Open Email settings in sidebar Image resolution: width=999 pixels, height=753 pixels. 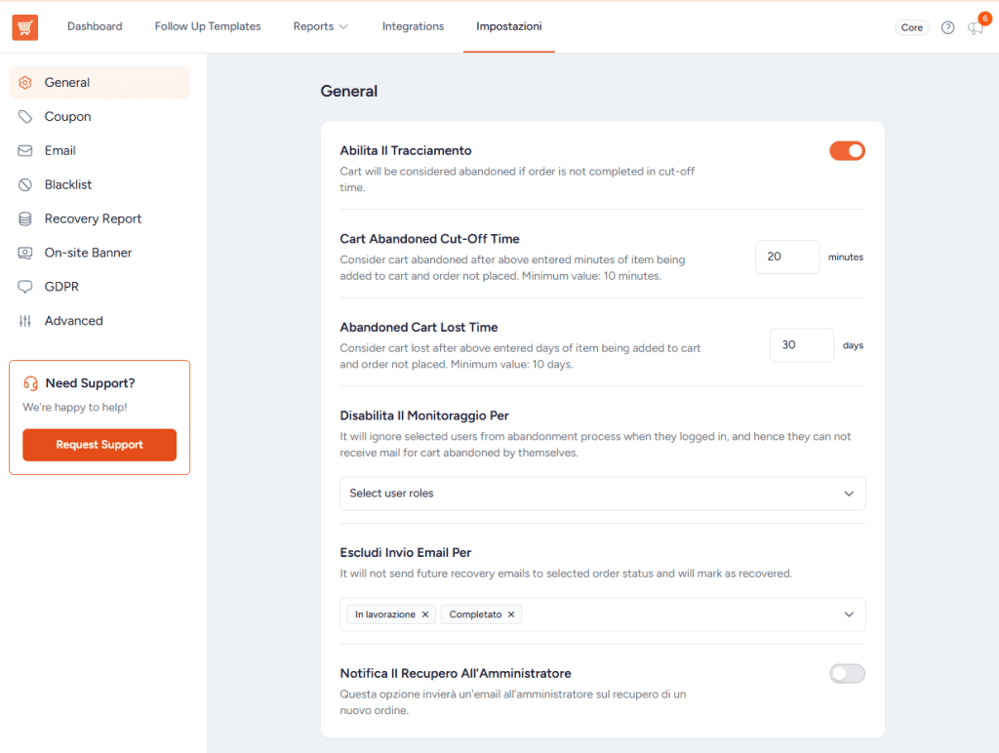(x=100, y=150)
